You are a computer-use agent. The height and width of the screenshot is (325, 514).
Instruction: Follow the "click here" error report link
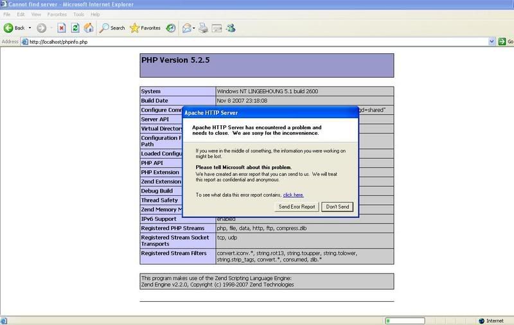293,195
